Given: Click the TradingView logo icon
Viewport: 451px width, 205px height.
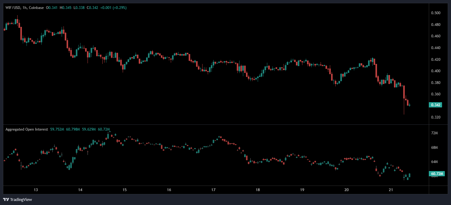Looking at the screenshot, I should point(6,199).
